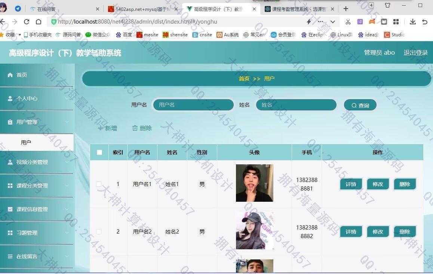Click the lightning speed-mode icon in address bar

pyautogui.click(x=309, y=22)
